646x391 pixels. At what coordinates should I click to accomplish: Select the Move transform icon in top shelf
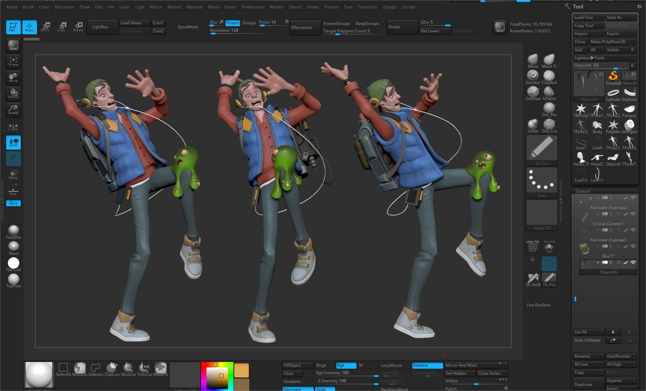(45, 27)
